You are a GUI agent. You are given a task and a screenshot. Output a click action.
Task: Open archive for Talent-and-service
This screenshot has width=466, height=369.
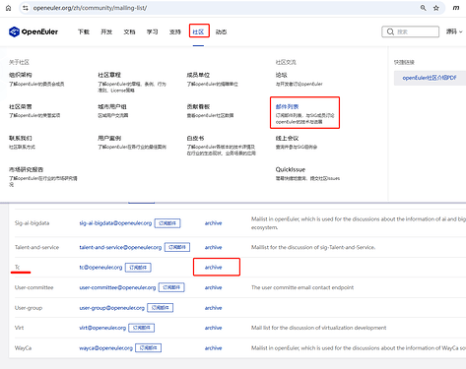214,247
